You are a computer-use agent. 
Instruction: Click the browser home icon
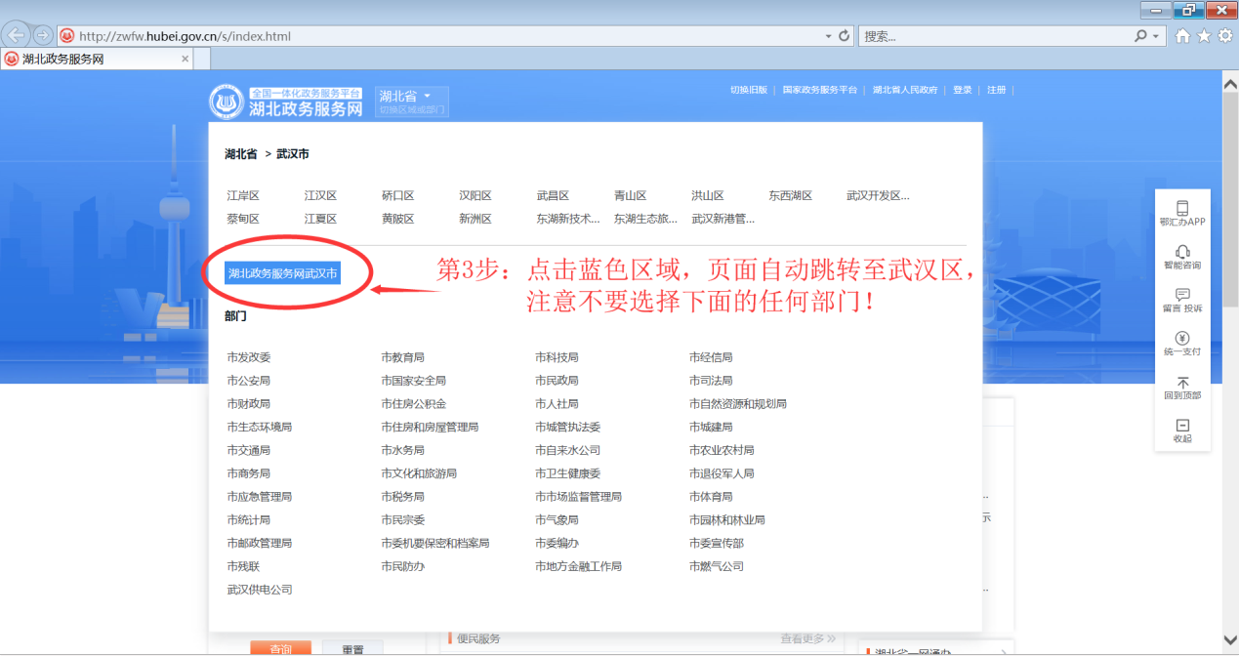point(1183,36)
